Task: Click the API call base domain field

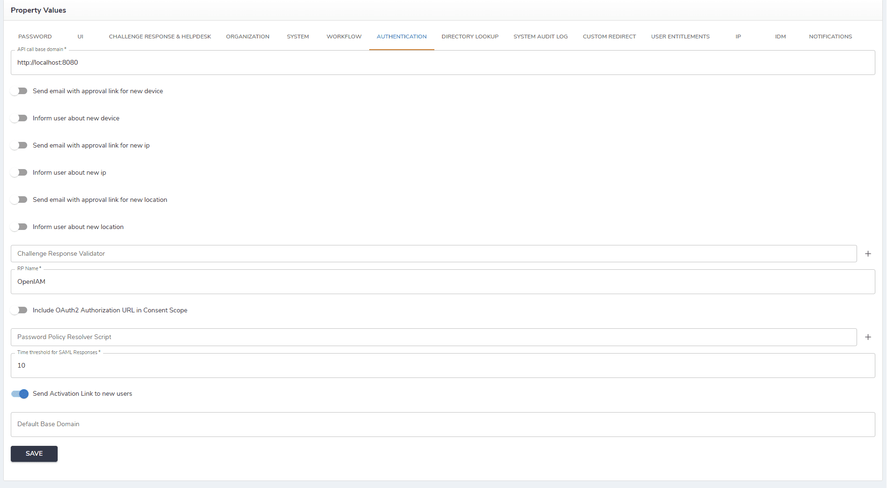Action: tap(443, 63)
